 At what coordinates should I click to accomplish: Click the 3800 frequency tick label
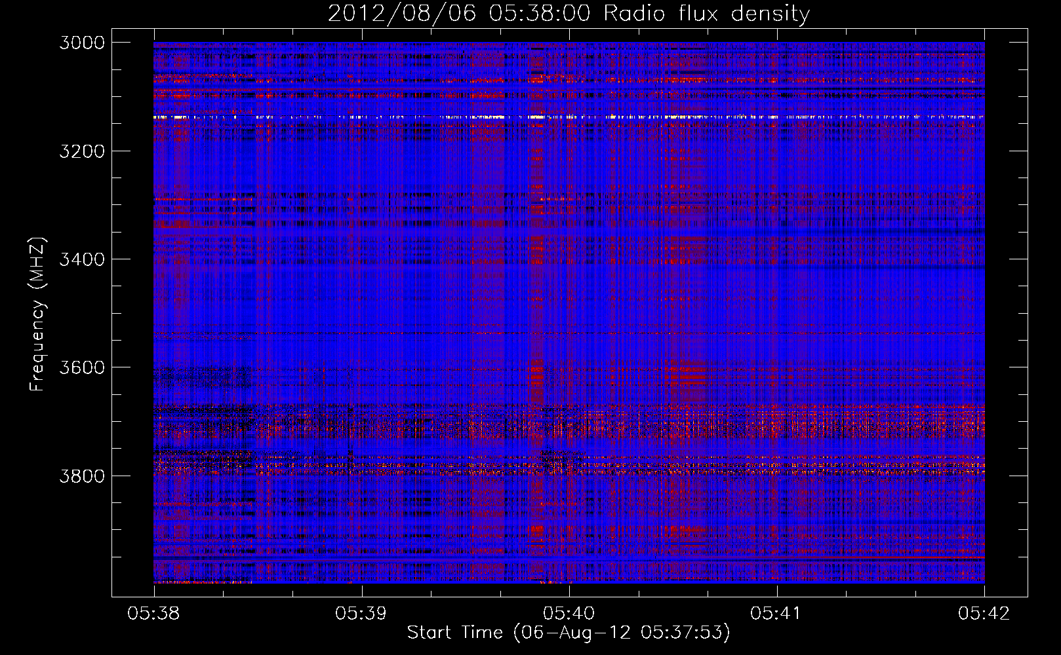pos(82,476)
